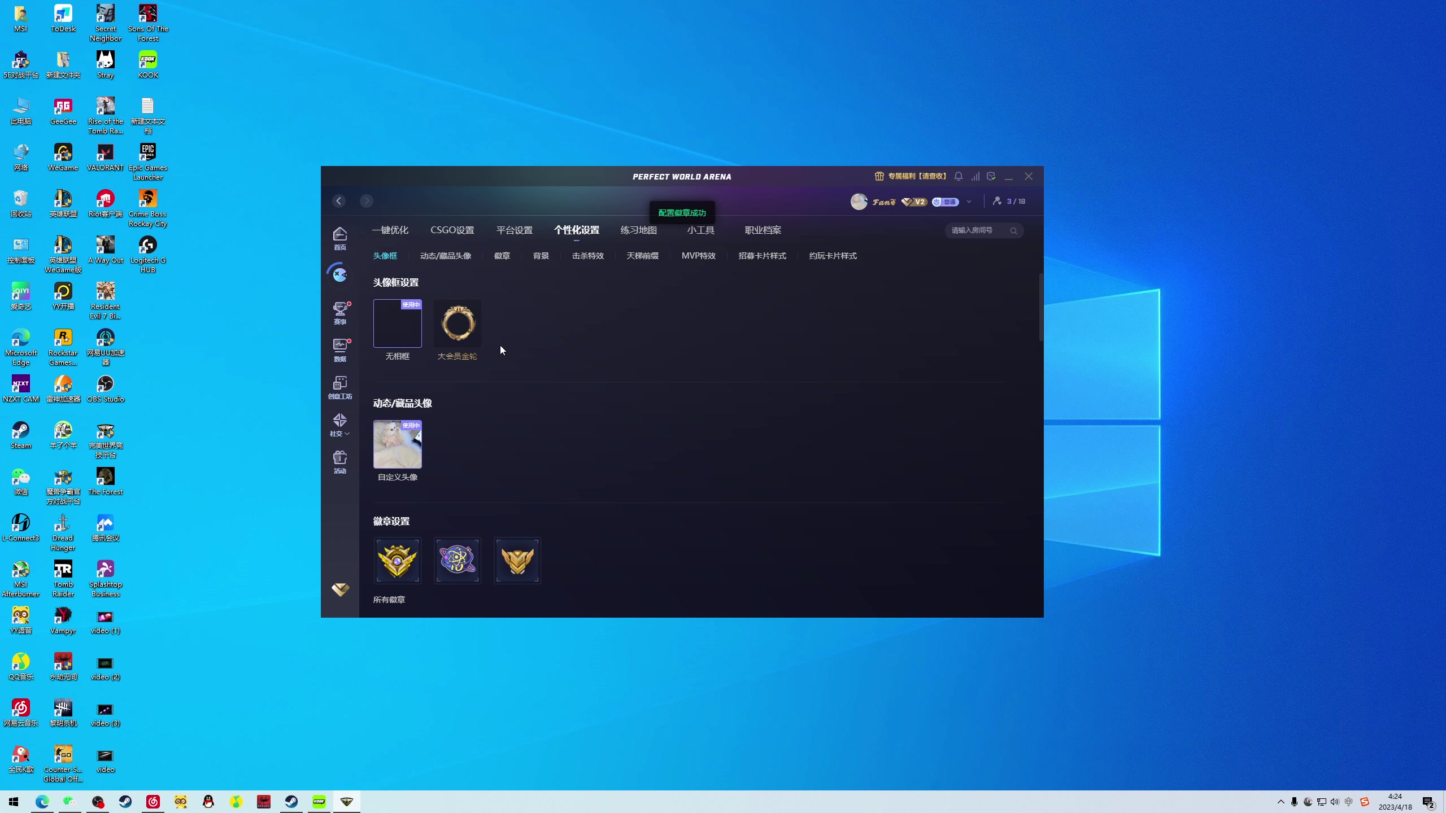
Task: Open the 数据 stats sidebar icon
Action: [x=340, y=349]
